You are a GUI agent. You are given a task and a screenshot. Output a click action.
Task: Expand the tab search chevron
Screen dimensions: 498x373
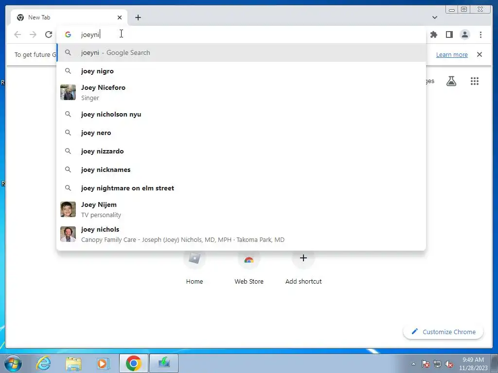435,17
